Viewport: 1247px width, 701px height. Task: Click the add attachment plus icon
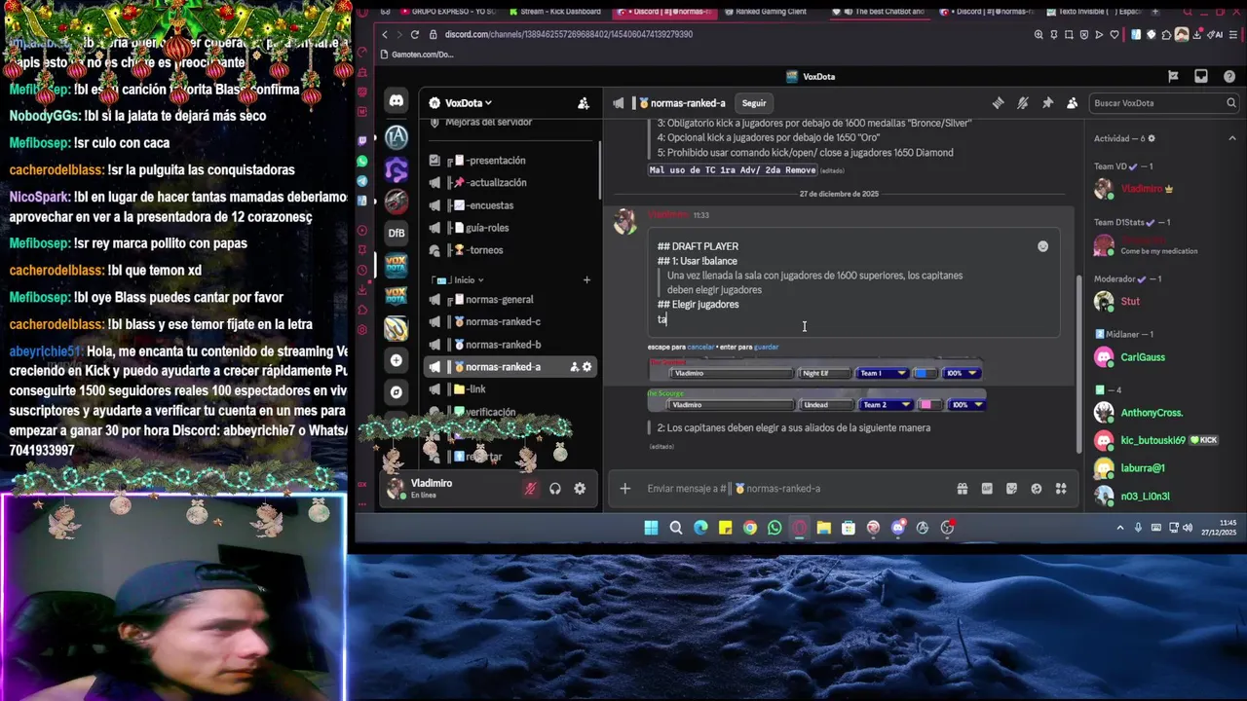[x=624, y=489]
